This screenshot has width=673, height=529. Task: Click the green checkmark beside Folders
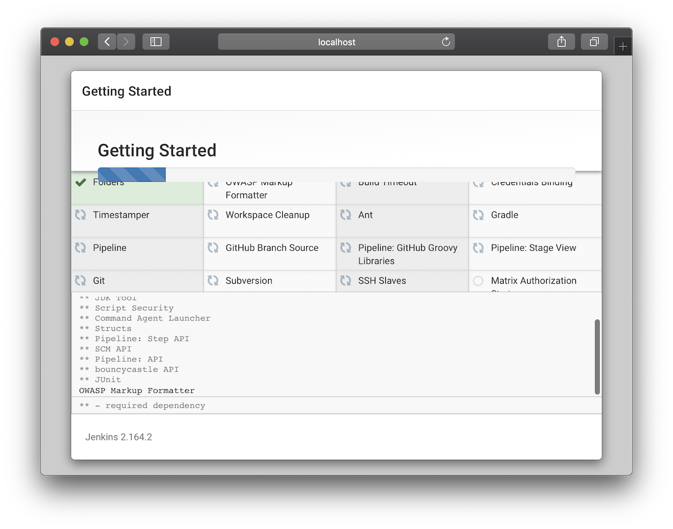click(81, 183)
